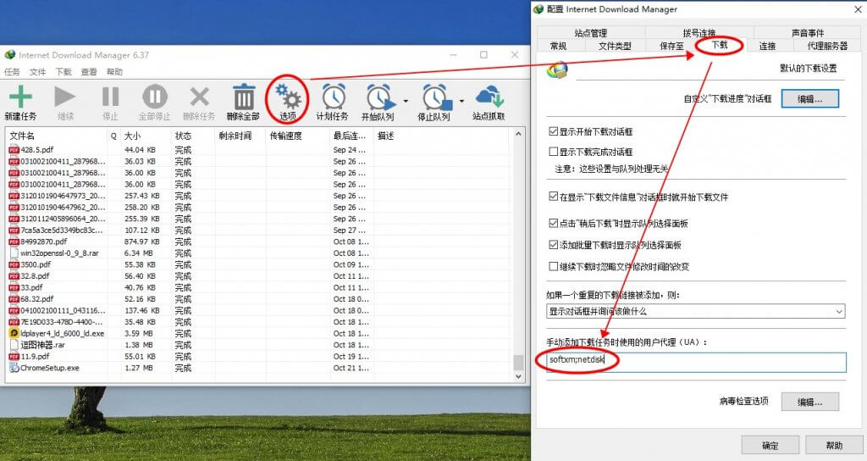Toggle 在显示下载文件信息对话框时就开始下载文件 checkbox
Viewport: 867px width, 461px height.
(x=553, y=197)
